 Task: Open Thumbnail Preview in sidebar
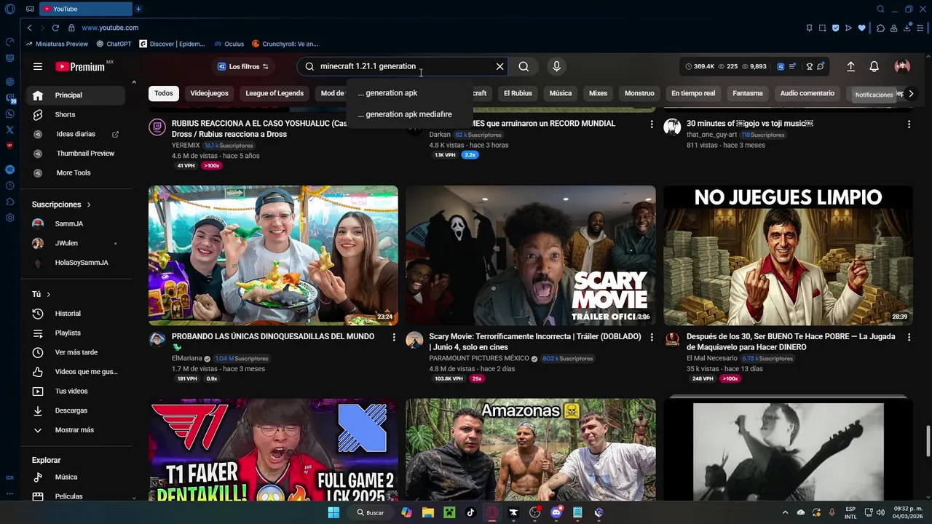[76, 154]
